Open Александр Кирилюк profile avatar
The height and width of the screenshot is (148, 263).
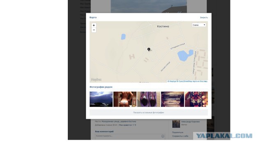[x=176, y=124]
